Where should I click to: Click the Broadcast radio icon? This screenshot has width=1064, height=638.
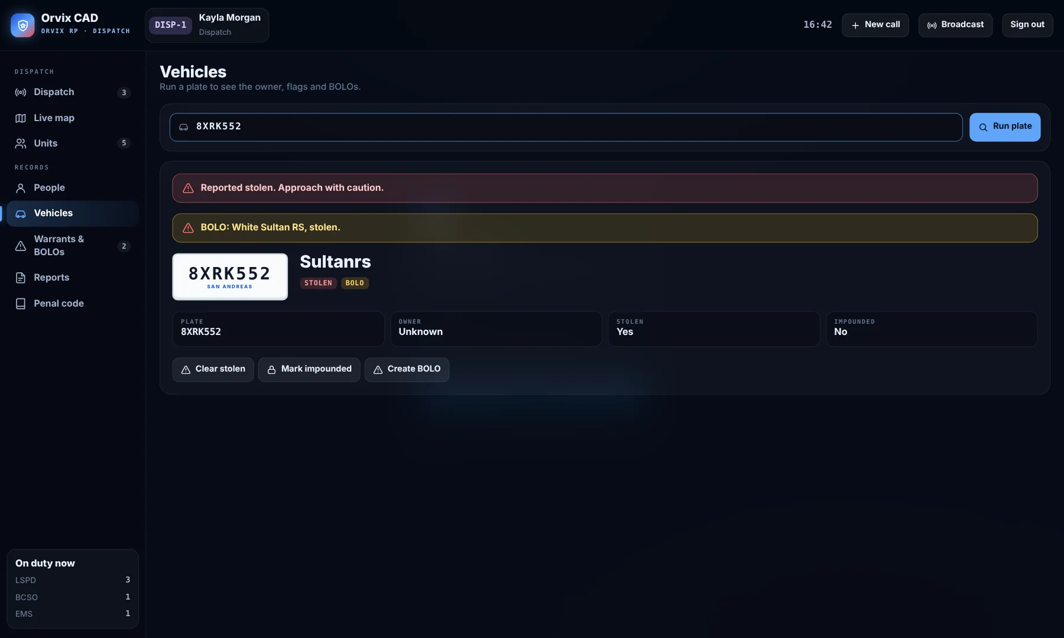(x=932, y=25)
